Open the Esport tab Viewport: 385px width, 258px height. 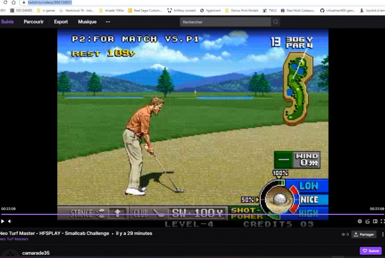61,22
